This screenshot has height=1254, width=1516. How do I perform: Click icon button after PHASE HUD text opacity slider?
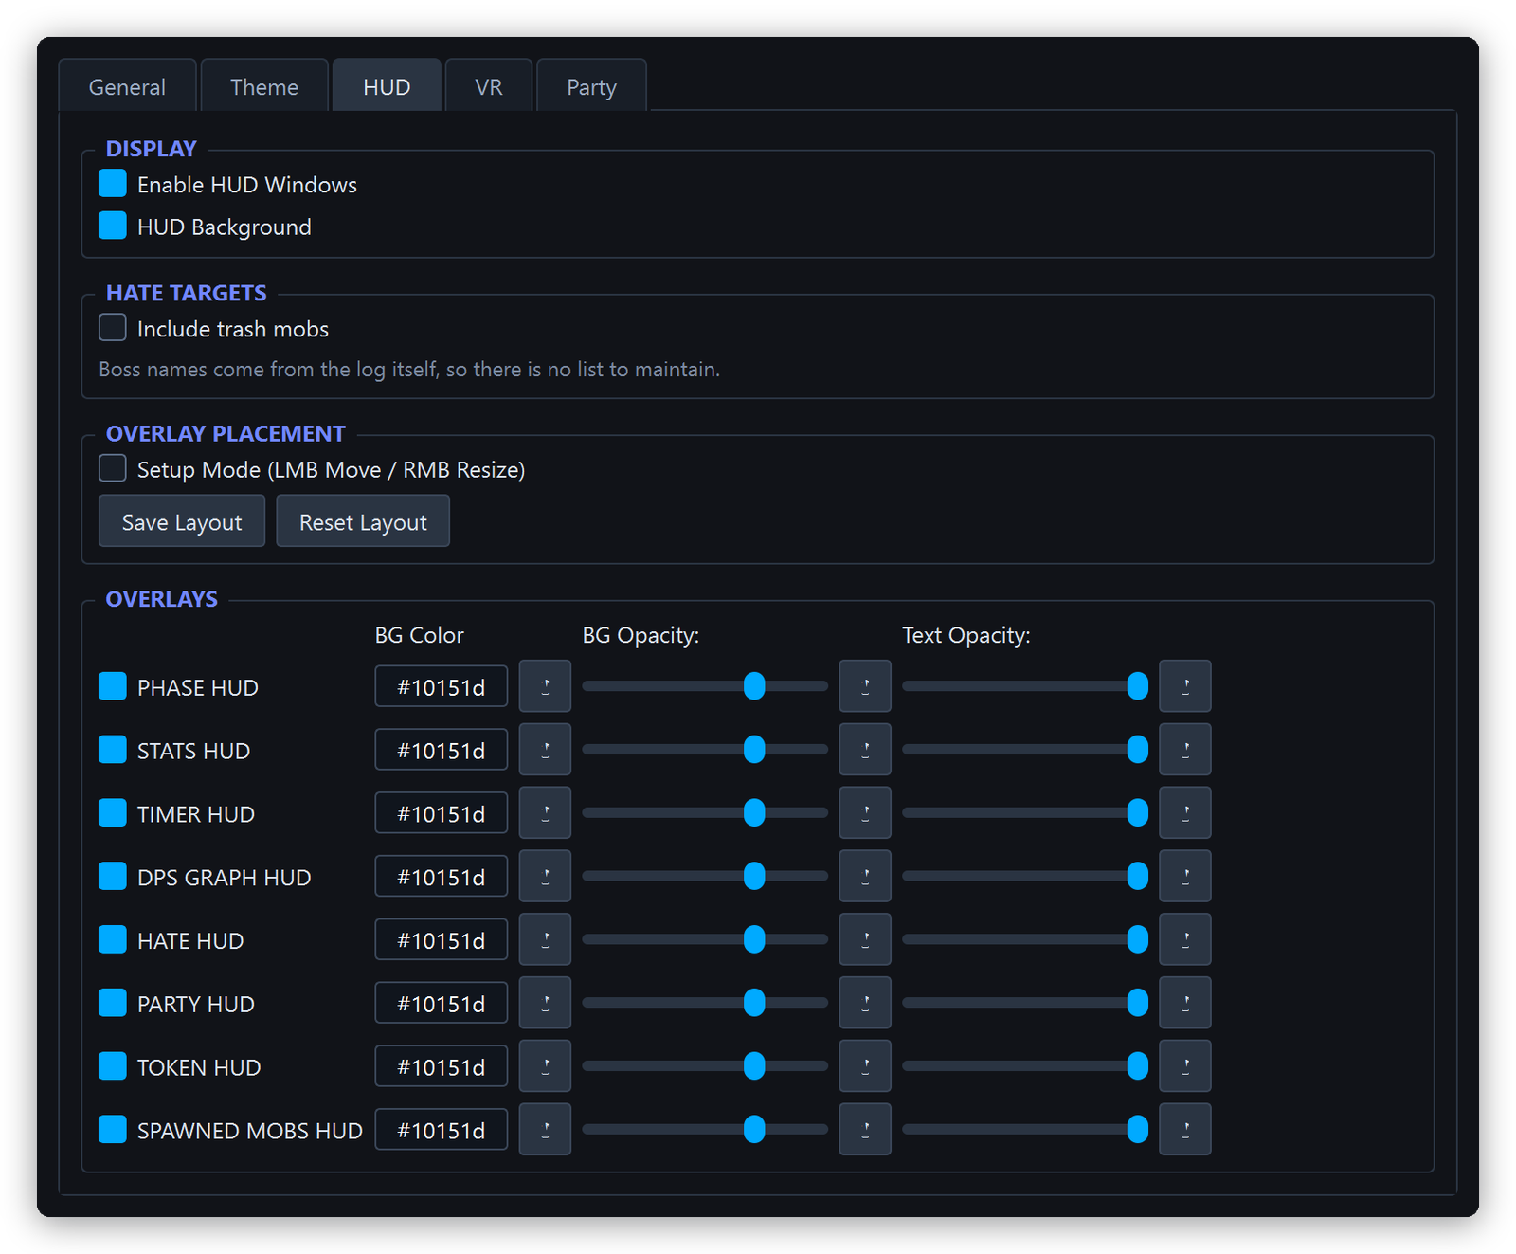click(x=1185, y=686)
